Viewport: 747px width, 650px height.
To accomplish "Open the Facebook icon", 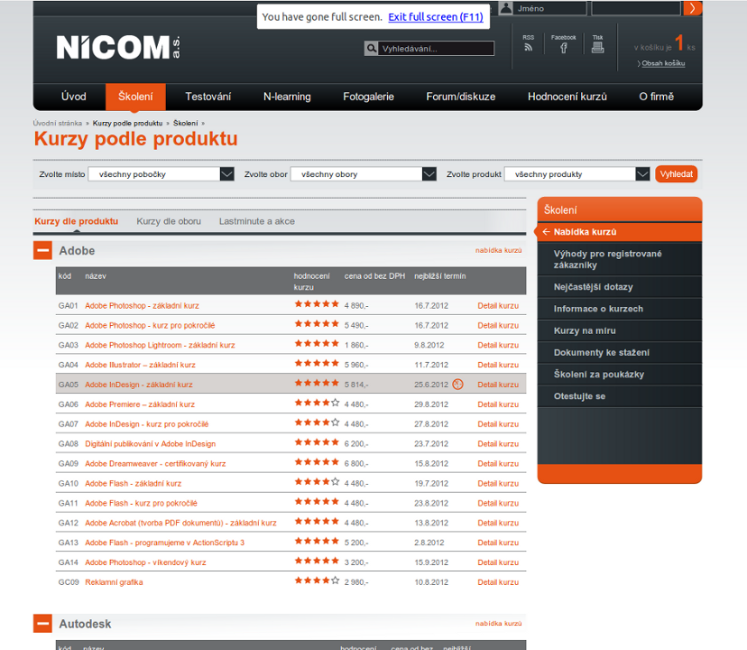I will [x=564, y=48].
